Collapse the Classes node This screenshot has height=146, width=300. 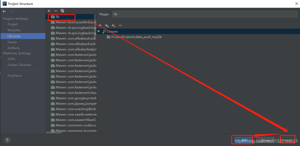click(98, 32)
